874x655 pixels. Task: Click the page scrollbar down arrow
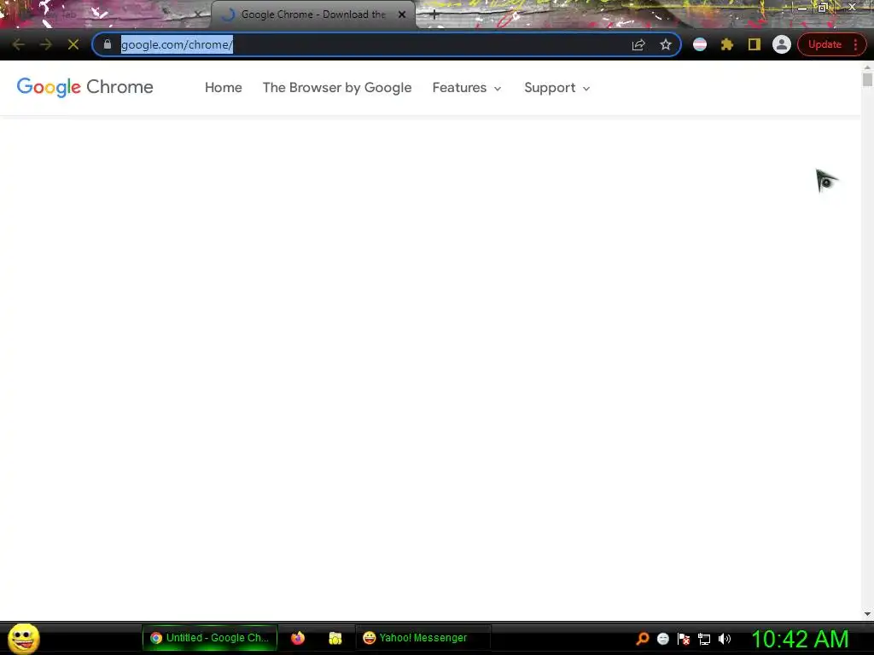[867, 614]
